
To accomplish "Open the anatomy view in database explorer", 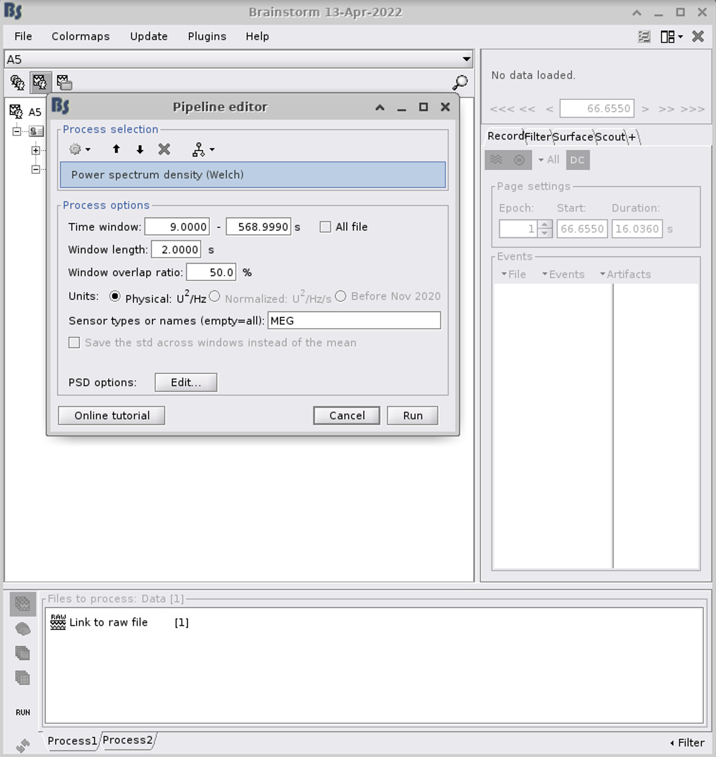I will [x=18, y=83].
